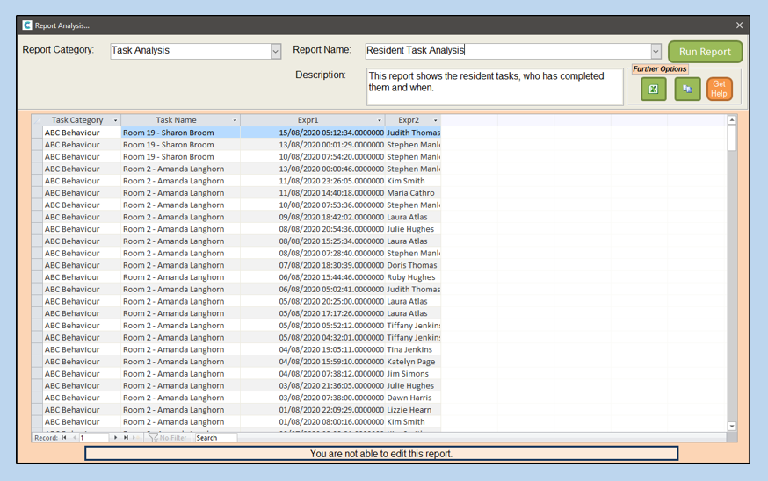Image resolution: width=768 pixels, height=481 pixels.
Task: Close the Report Analysis window
Action: point(739,25)
